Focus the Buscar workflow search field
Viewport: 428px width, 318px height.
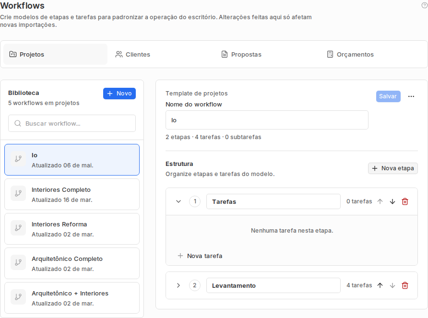(x=72, y=123)
